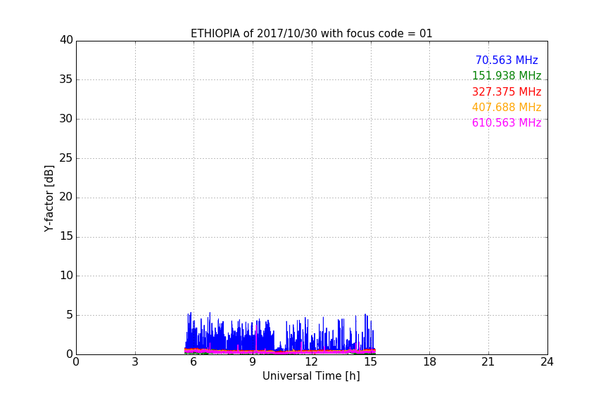
Task: Select the orange 407.688 MHz legend label
Action: pos(507,107)
